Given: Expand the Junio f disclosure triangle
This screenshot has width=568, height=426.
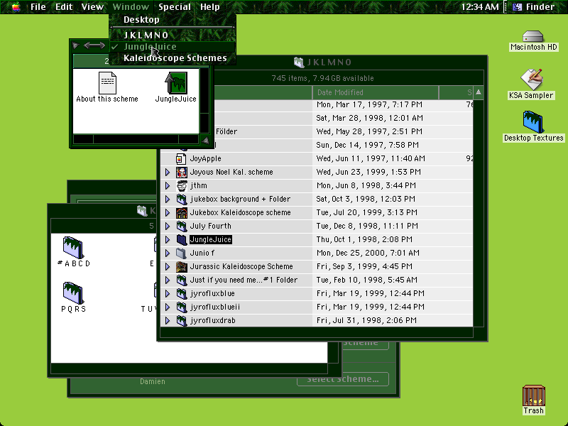Looking at the screenshot, I should 168,253.
